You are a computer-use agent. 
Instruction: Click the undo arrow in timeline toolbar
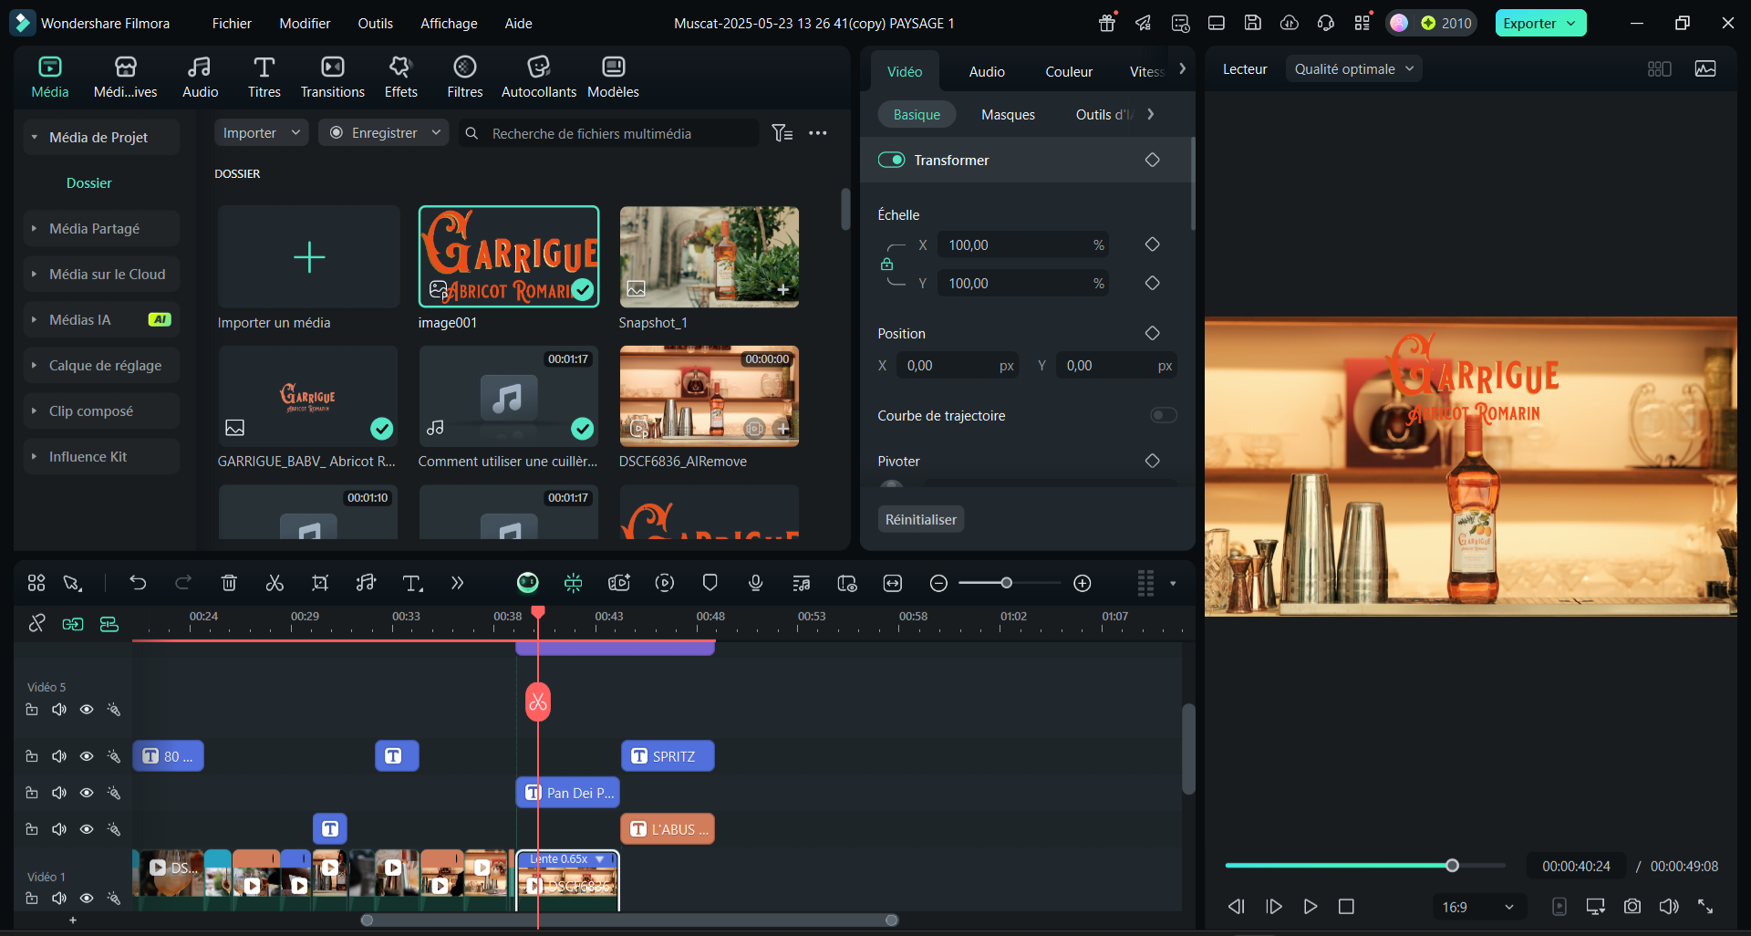[x=138, y=583]
